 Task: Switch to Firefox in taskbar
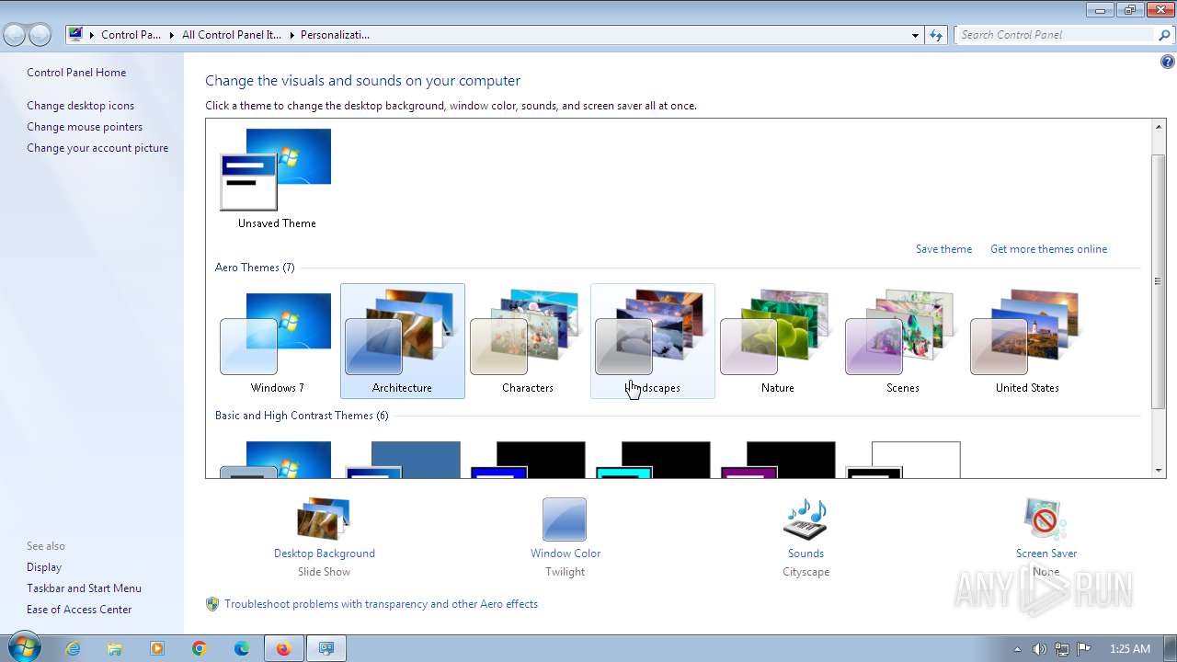(x=283, y=648)
